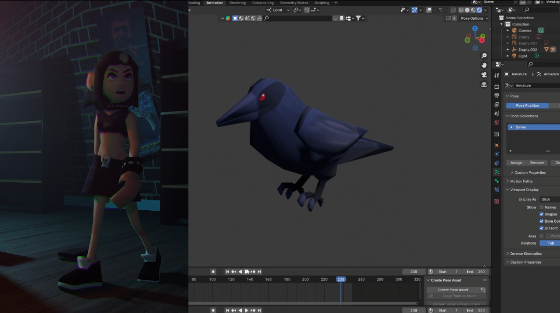
Task: Open the Render properties tab icon
Action: tap(497, 87)
